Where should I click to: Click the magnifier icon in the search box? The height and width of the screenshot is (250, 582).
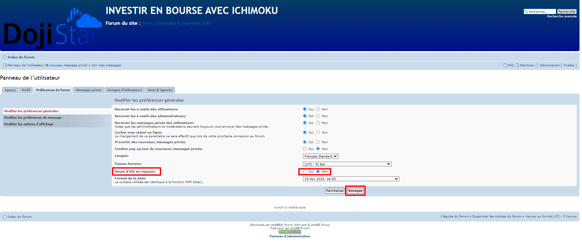pos(526,11)
